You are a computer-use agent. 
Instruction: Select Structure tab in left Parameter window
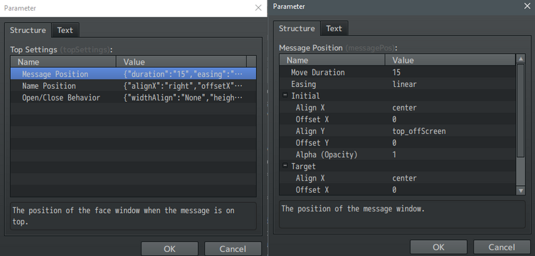tap(28, 30)
